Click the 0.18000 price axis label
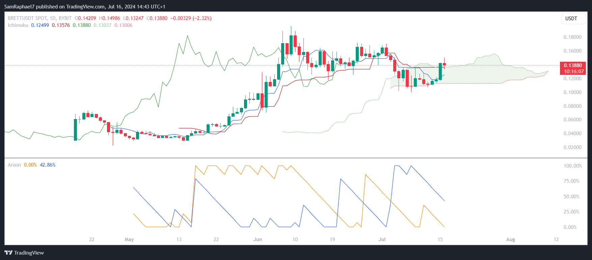 [572, 37]
